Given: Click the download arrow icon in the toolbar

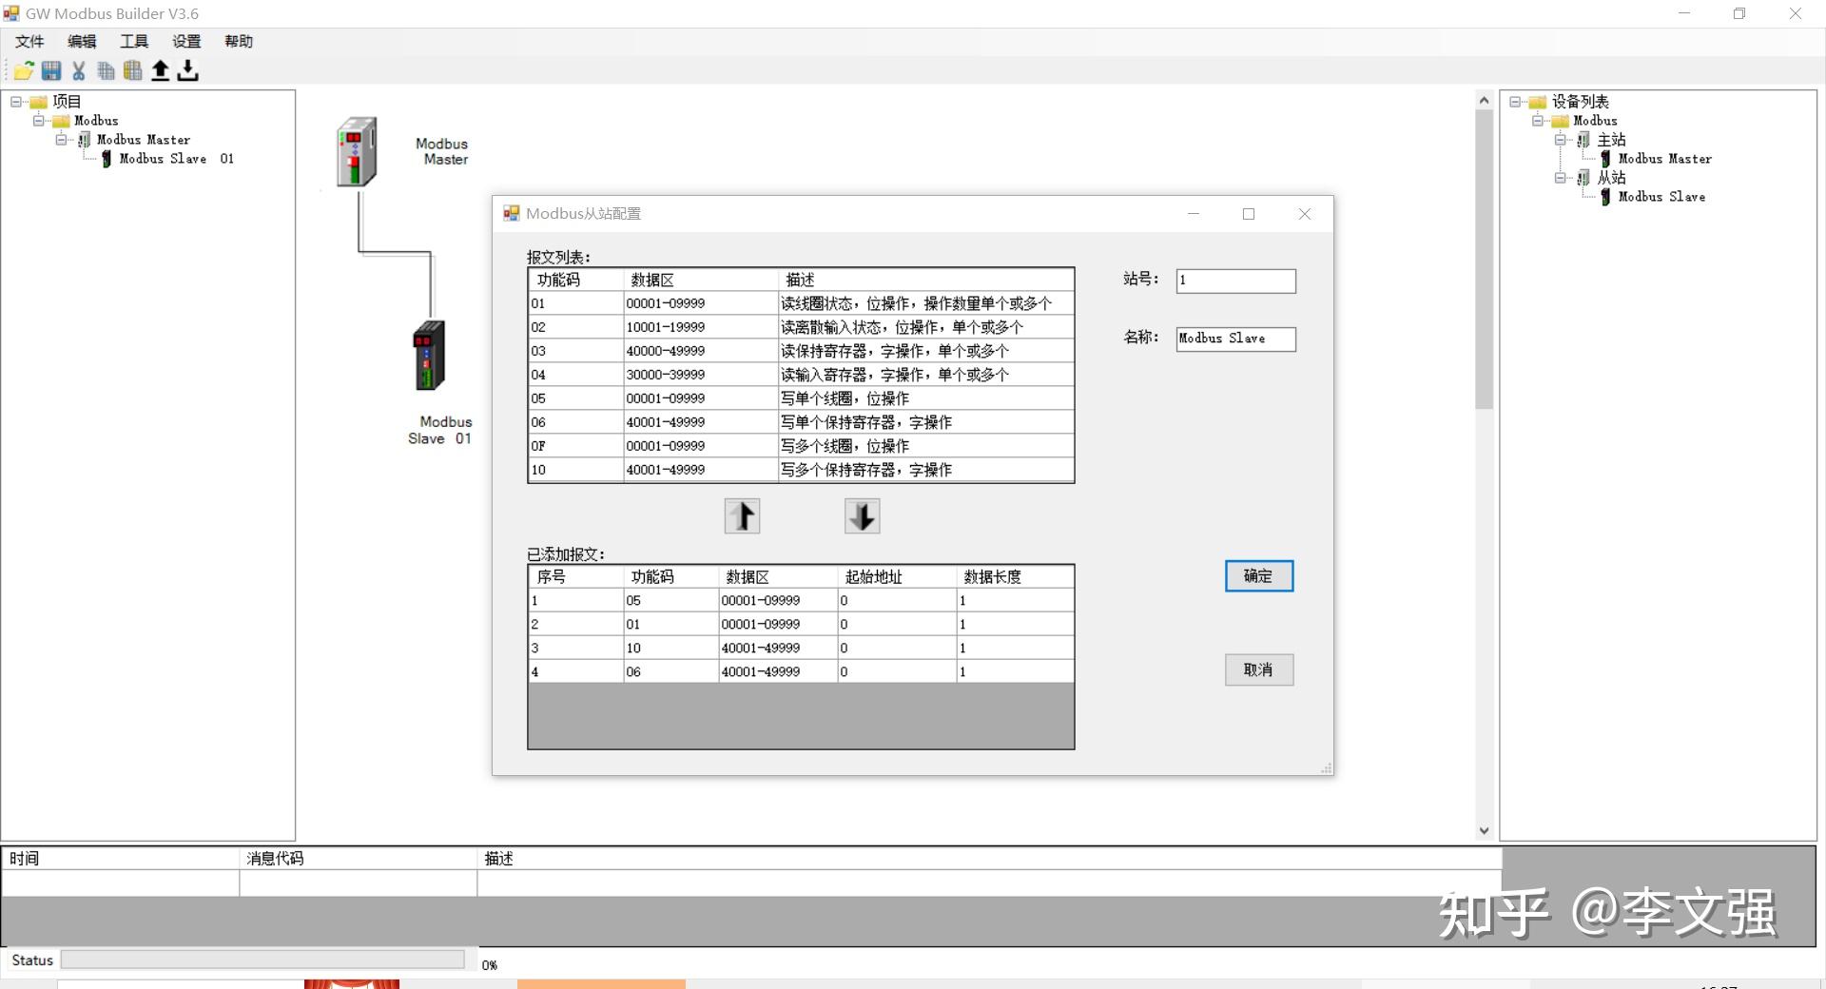Looking at the screenshot, I should coord(187,70).
